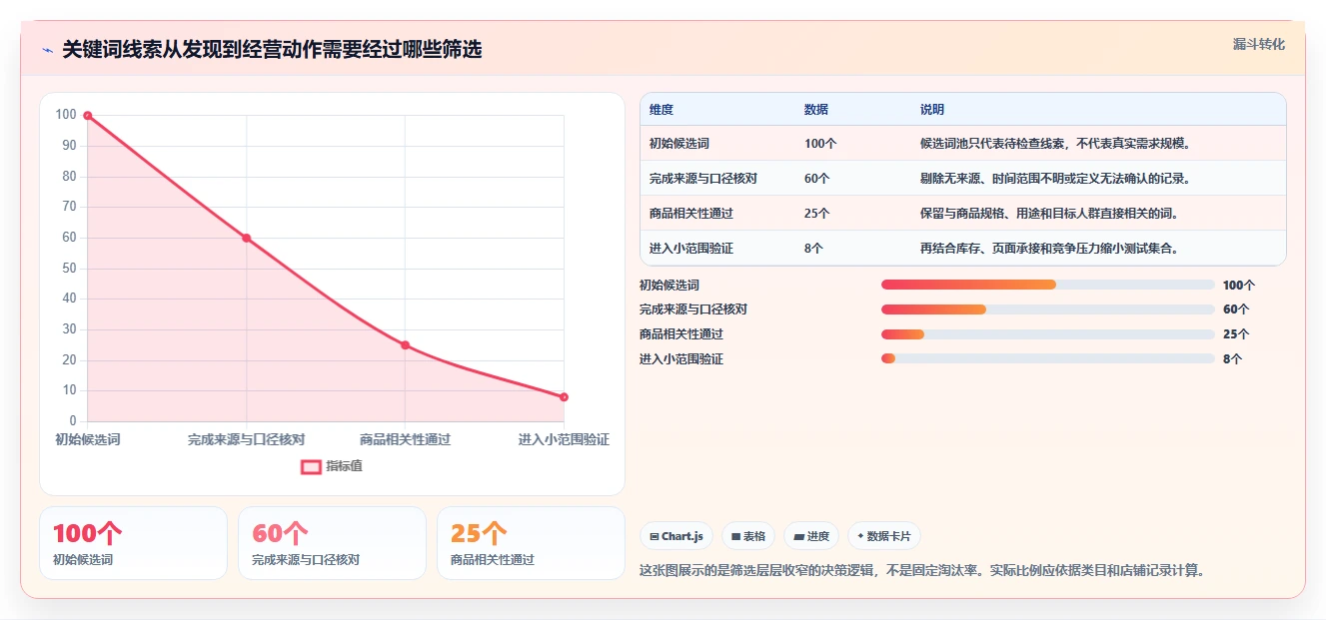The image size is (1326, 620).
Task: Click the icon inside the Chart.js tag
Action: click(x=654, y=536)
